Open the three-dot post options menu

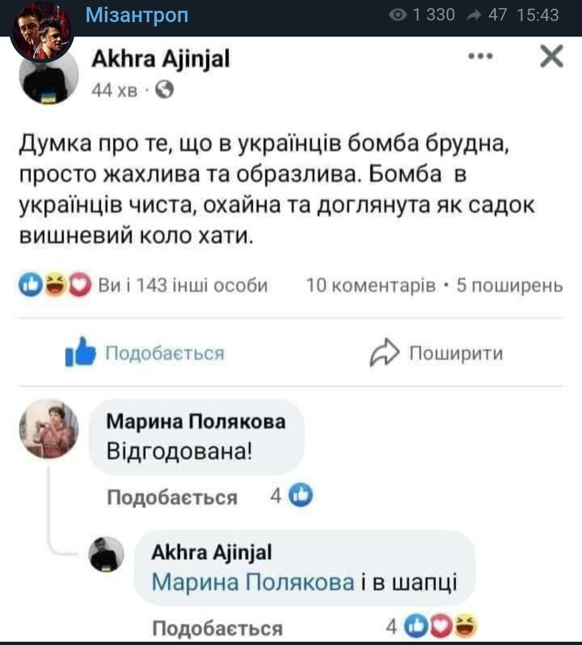click(x=480, y=57)
